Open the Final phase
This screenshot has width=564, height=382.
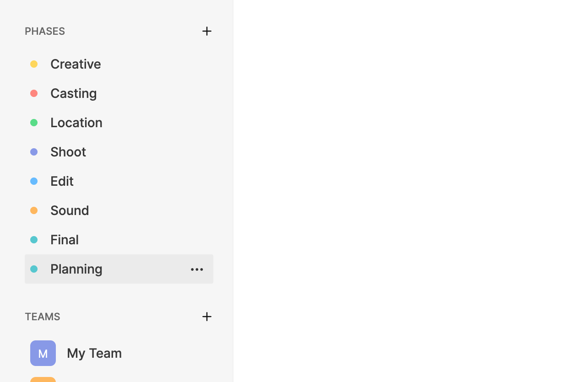65,240
